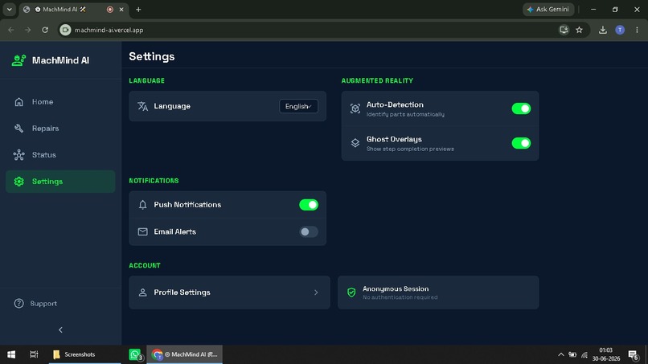Screen dimensions: 648x364
Task: Click the Anonymous Session shield icon
Action: (351, 292)
